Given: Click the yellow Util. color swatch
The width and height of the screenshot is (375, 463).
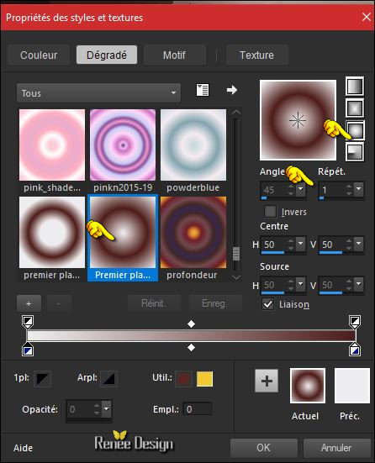Looking at the screenshot, I should 204,379.
